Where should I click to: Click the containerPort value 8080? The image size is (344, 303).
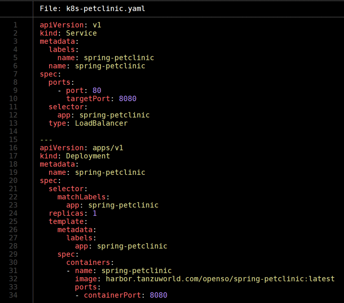click(159, 295)
